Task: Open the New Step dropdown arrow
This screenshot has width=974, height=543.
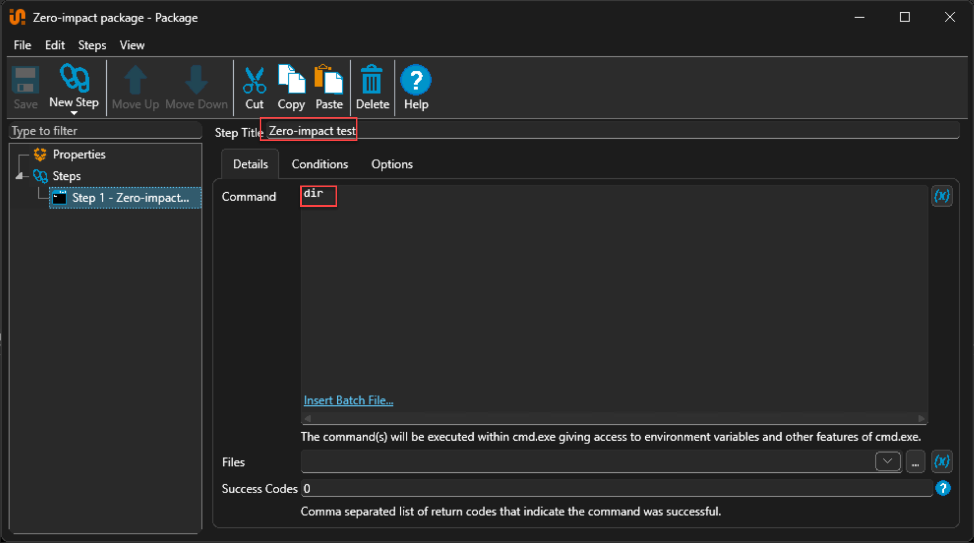Action: [x=74, y=113]
